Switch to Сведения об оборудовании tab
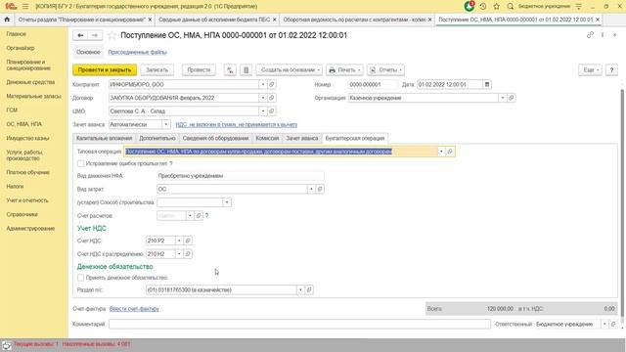The image size is (626, 352). click(215, 138)
